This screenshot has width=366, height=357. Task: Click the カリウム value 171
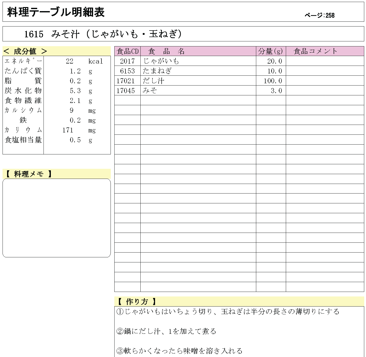(68, 130)
